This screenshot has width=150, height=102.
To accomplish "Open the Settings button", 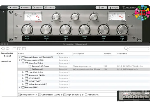I will pos(50,8).
